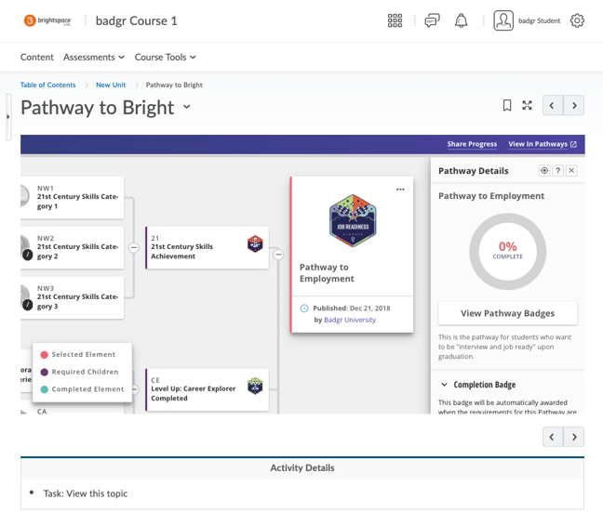Open the notifications bell icon
Screen dimensions: 603x525
pos(462,20)
